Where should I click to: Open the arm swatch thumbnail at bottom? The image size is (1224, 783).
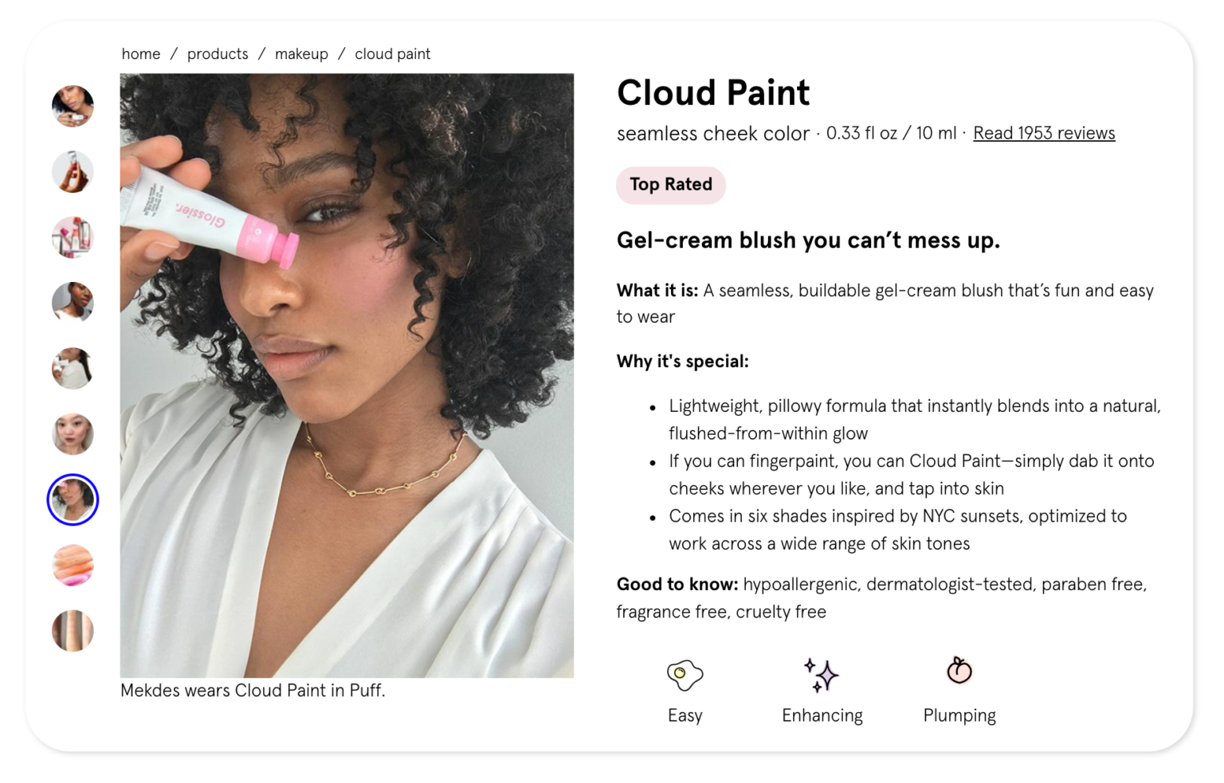[73, 630]
